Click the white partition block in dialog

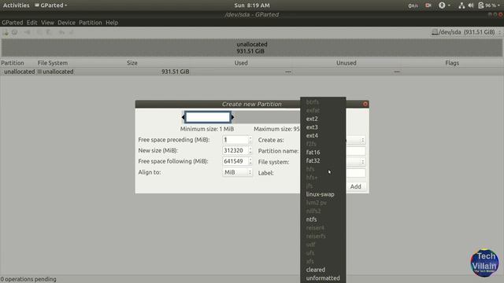tap(208, 117)
